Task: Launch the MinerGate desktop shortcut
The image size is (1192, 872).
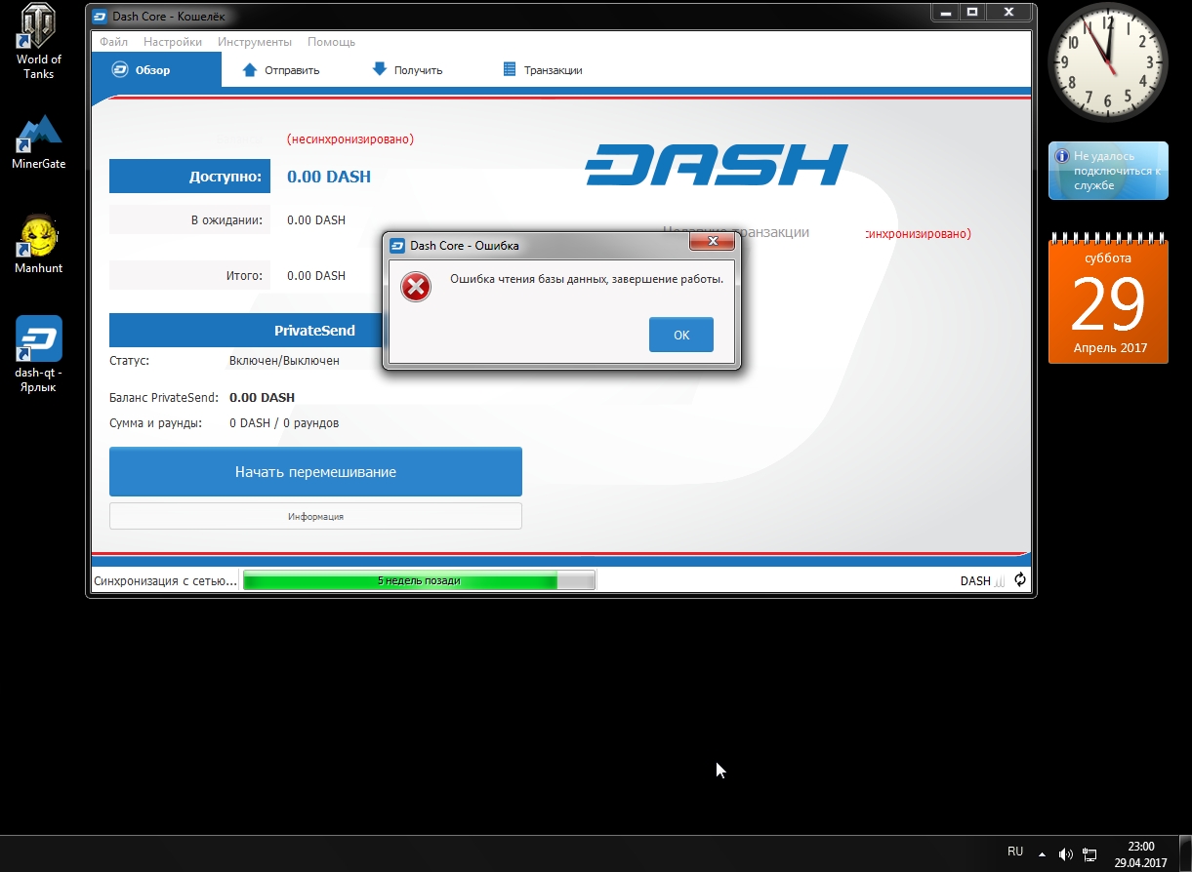Action: (x=38, y=142)
